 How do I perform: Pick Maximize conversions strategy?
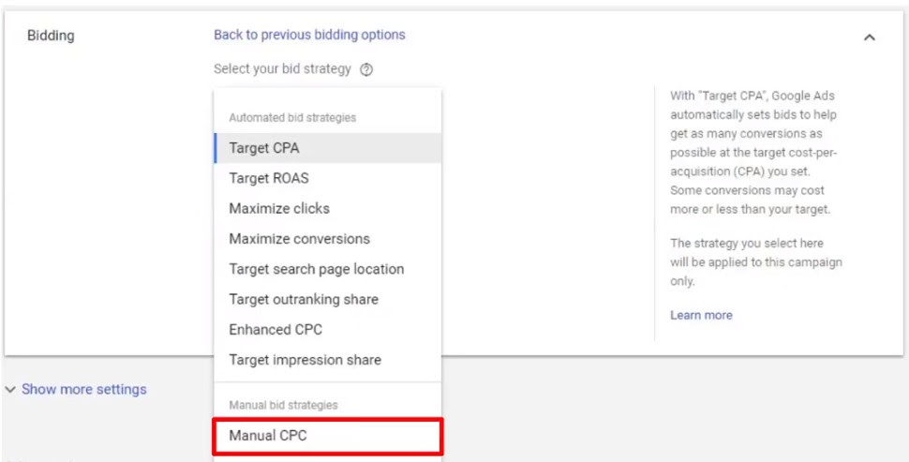328,239
